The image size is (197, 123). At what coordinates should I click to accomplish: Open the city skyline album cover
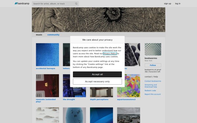[x=128, y=115]
